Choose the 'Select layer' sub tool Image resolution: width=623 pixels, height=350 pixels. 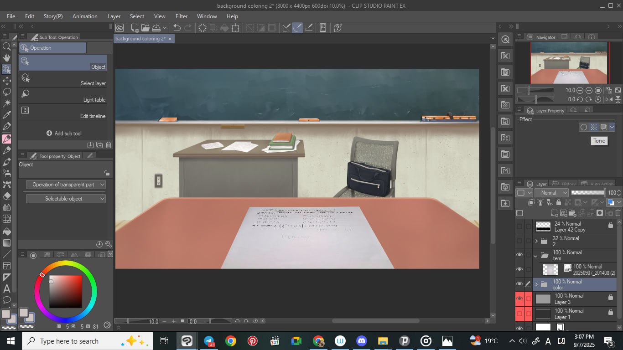point(63,79)
